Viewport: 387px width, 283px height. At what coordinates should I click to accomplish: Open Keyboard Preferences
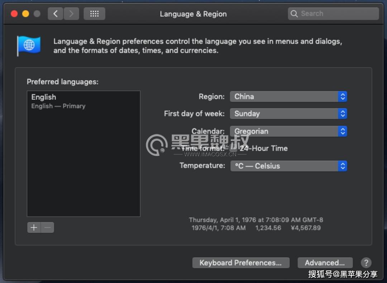pyautogui.click(x=240, y=263)
